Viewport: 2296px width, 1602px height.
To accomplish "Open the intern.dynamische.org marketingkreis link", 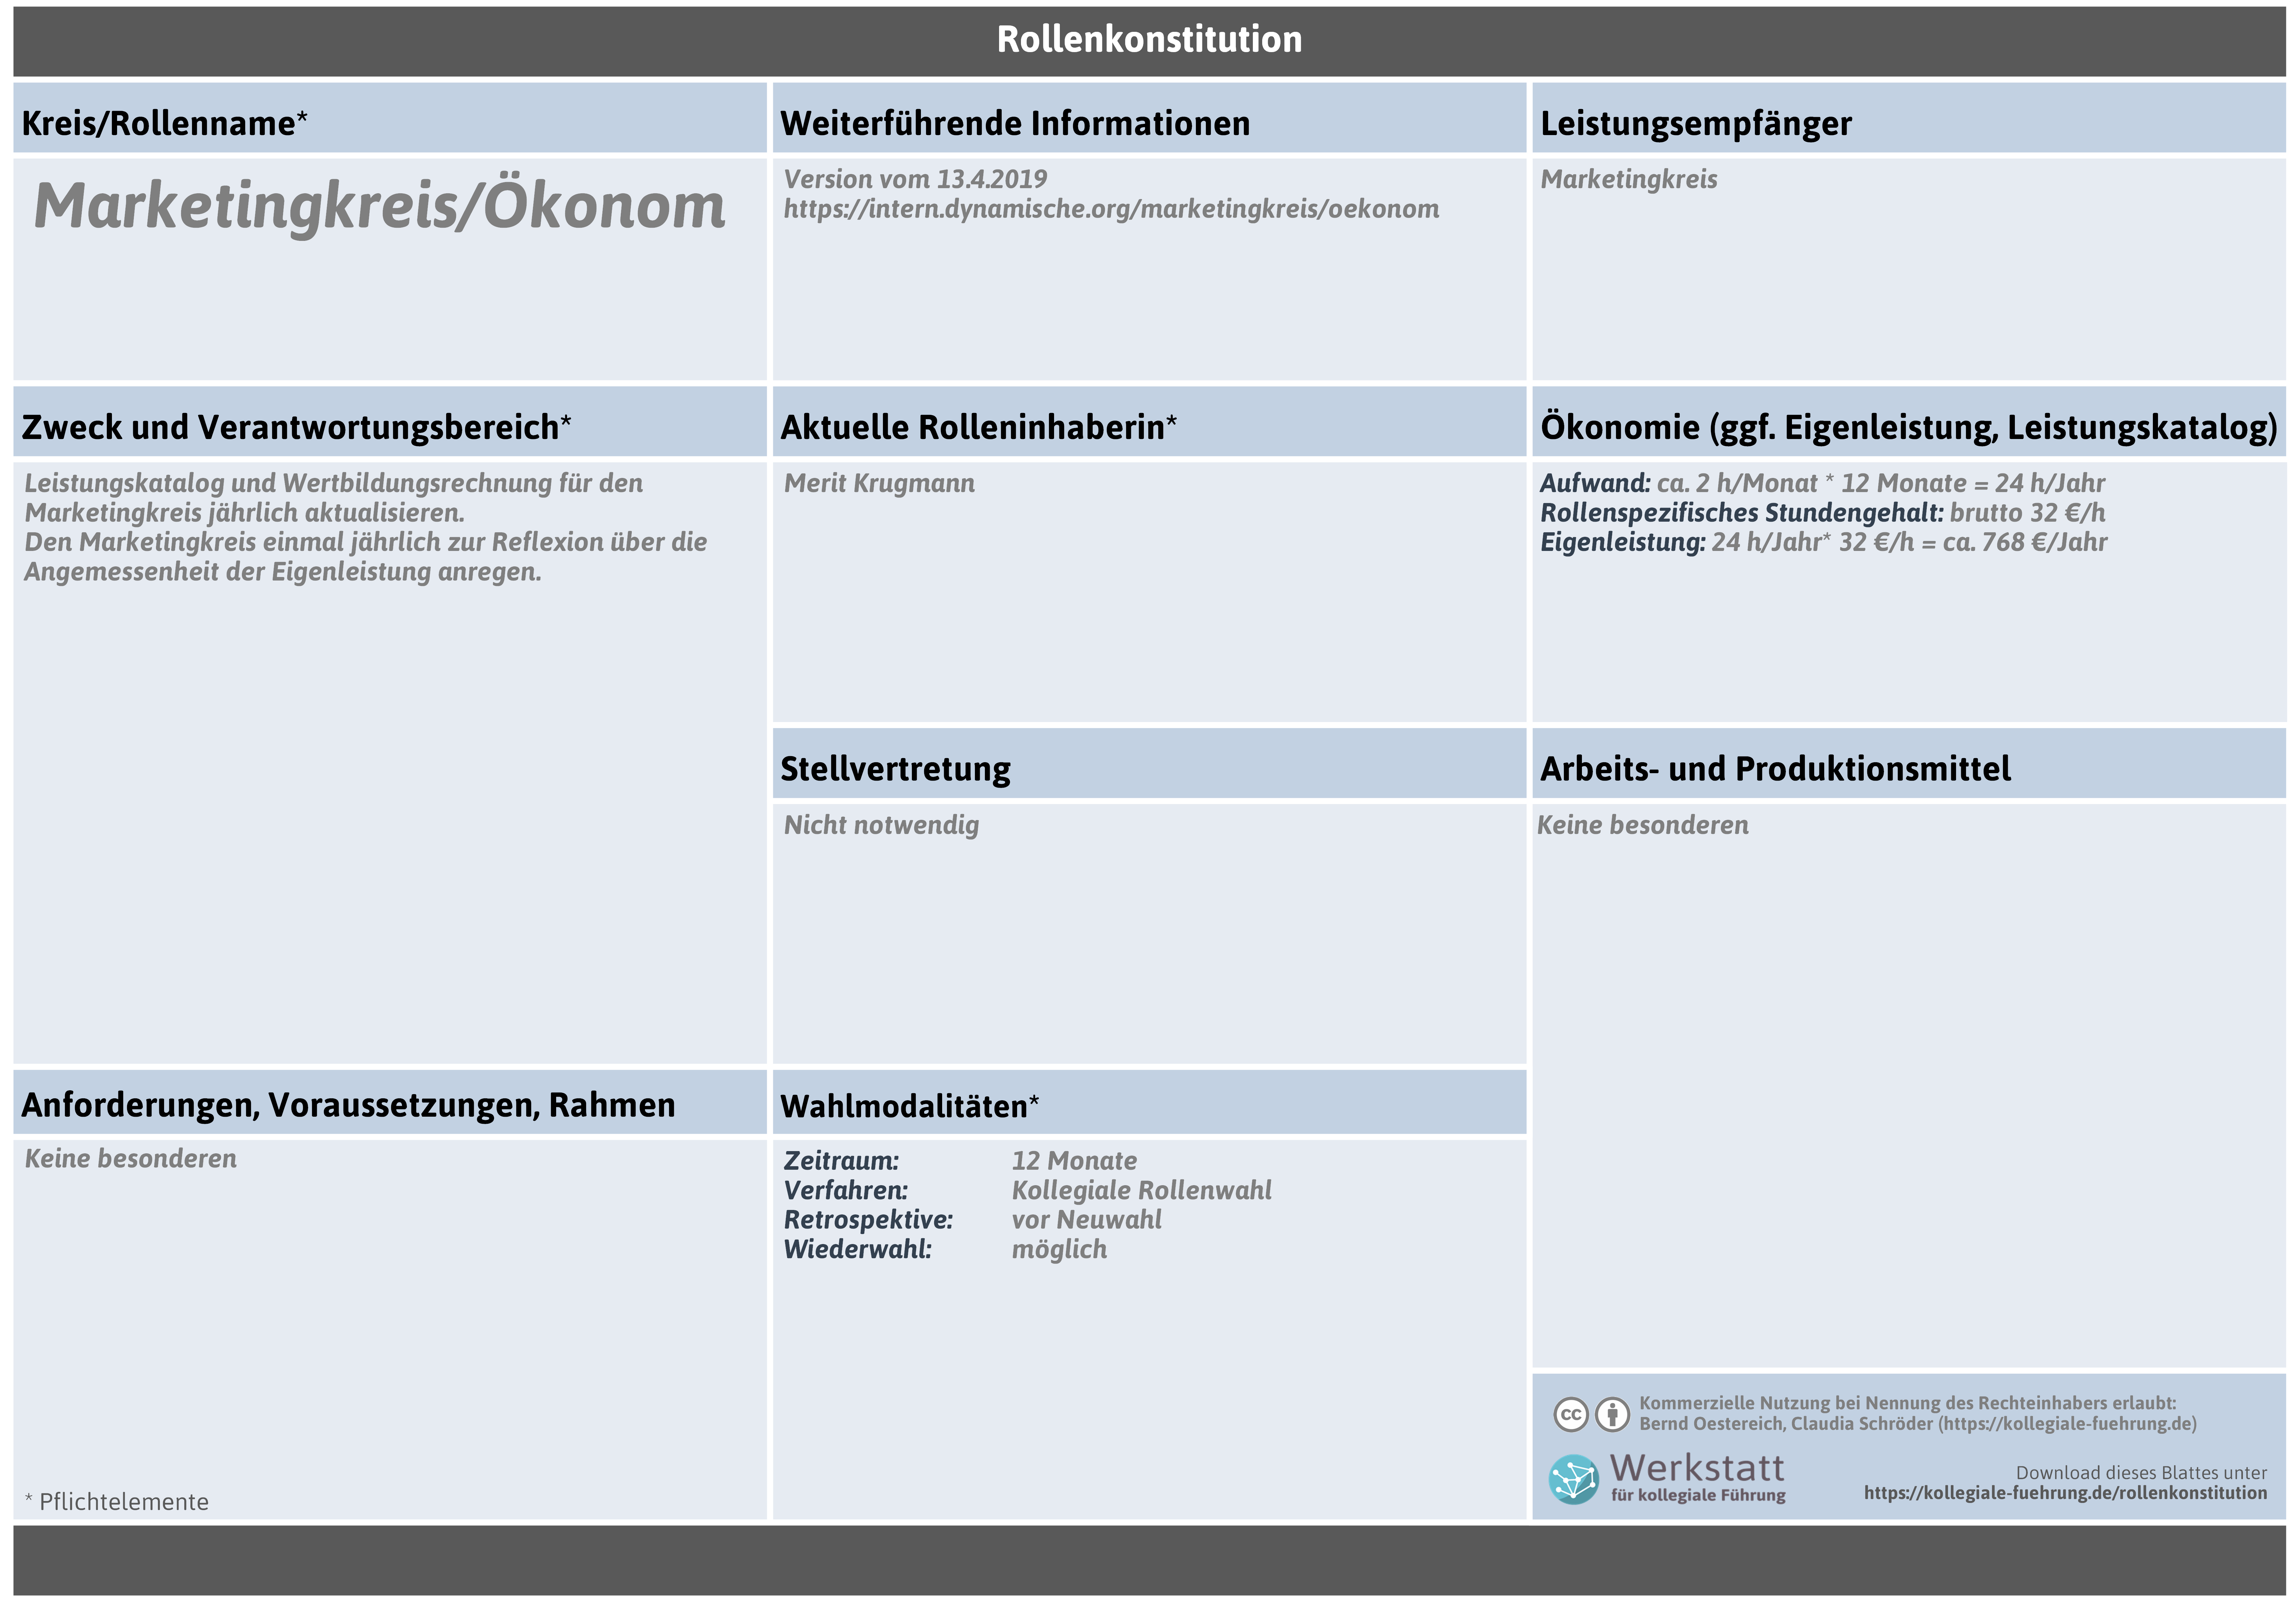I will [1111, 209].
